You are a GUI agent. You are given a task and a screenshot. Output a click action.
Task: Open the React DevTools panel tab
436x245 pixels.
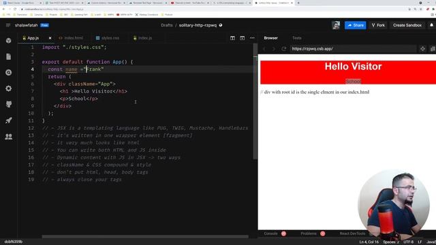click(x=352, y=233)
